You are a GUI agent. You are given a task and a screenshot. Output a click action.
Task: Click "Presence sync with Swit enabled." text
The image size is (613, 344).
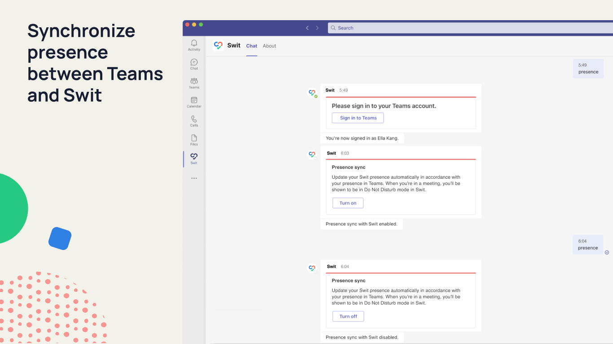(x=362, y=224)
